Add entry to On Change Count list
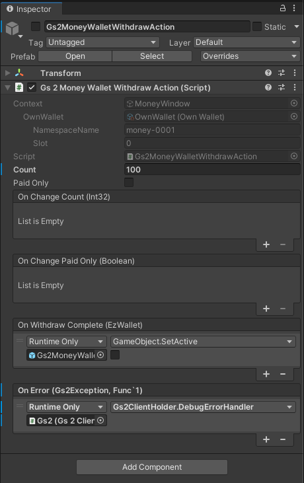Image resolution: width=304 pixels, height=483 pixels. (x=266, y=244)
